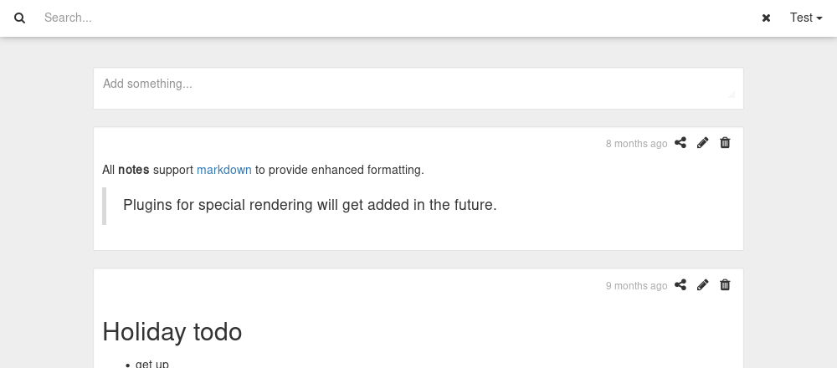This screenshot has width=837, height=368.
Task: Click the get up list item
Action: coord(152,365)
